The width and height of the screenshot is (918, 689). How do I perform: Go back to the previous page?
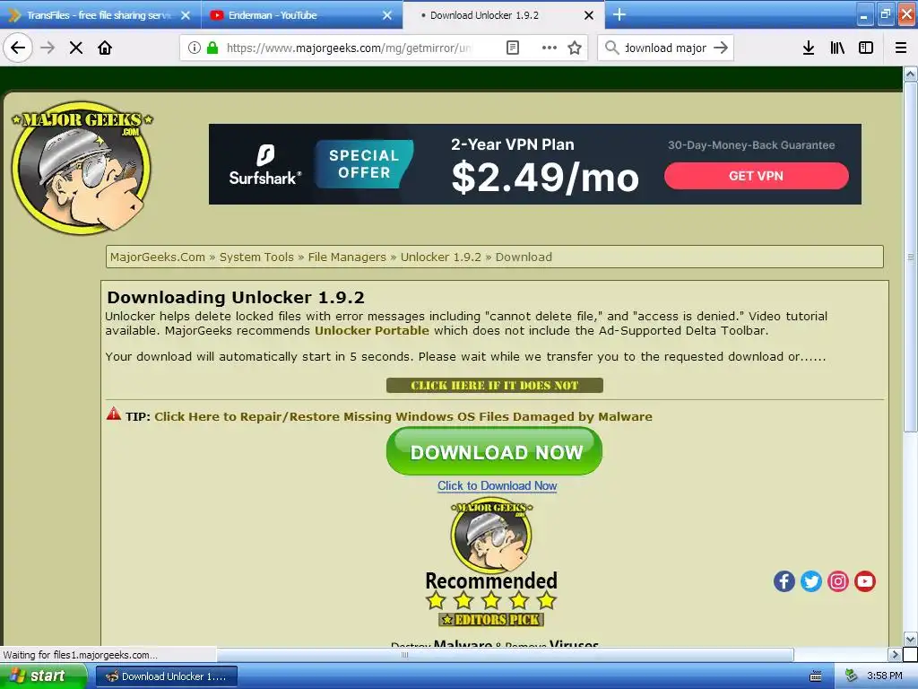point(18,48)
